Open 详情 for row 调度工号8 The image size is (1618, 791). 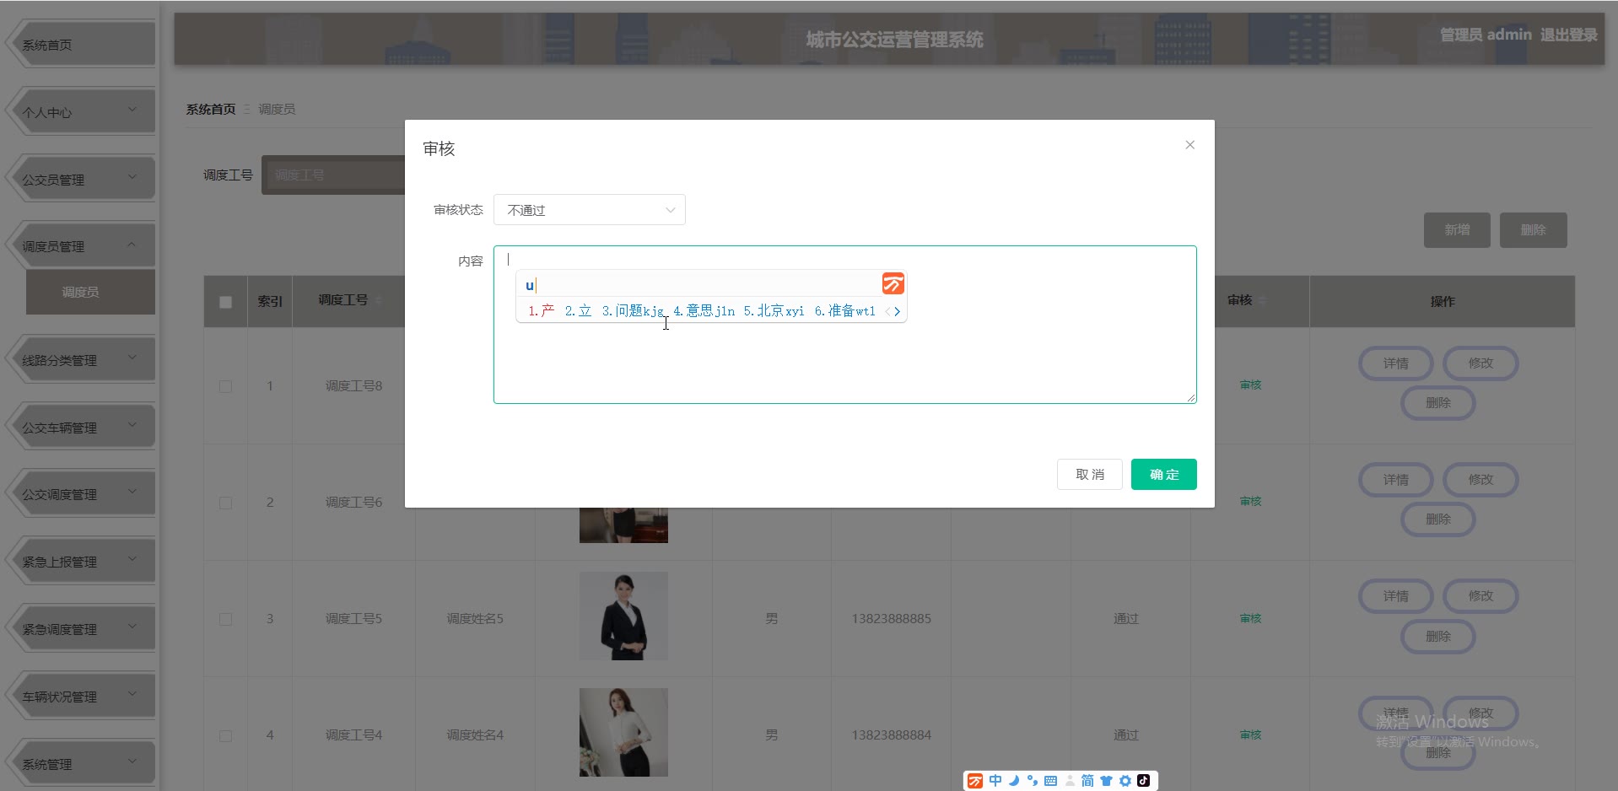coord(1396,363)
